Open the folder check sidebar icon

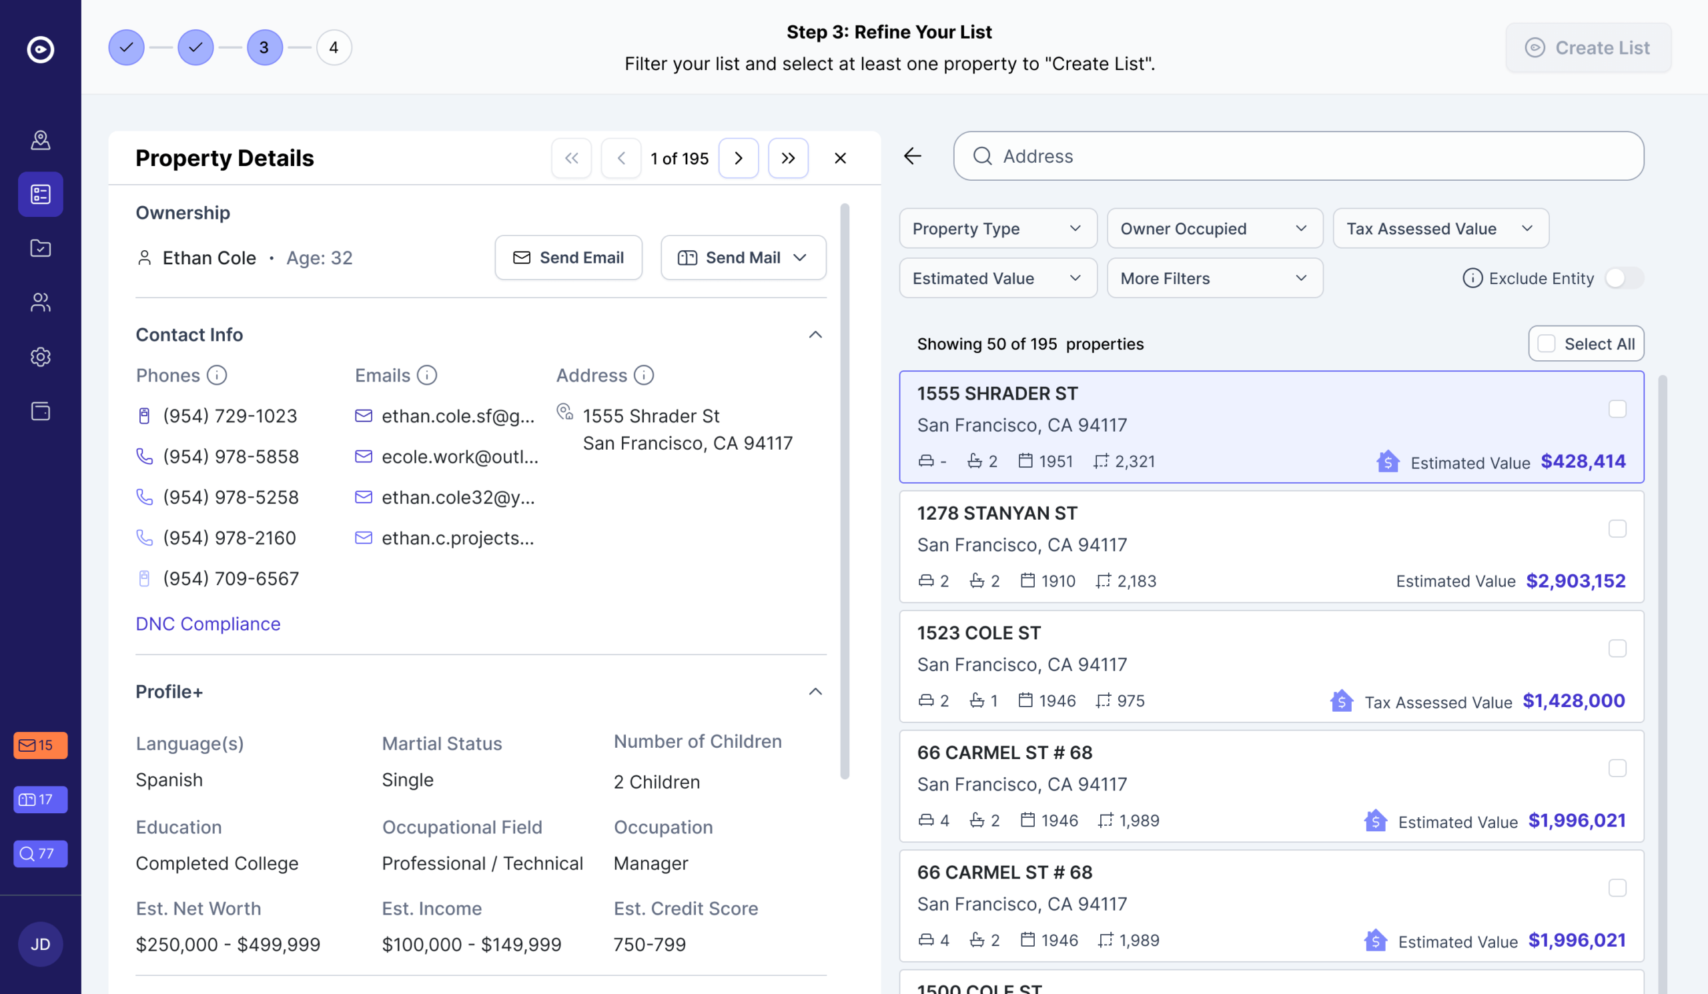pos(41,248)
